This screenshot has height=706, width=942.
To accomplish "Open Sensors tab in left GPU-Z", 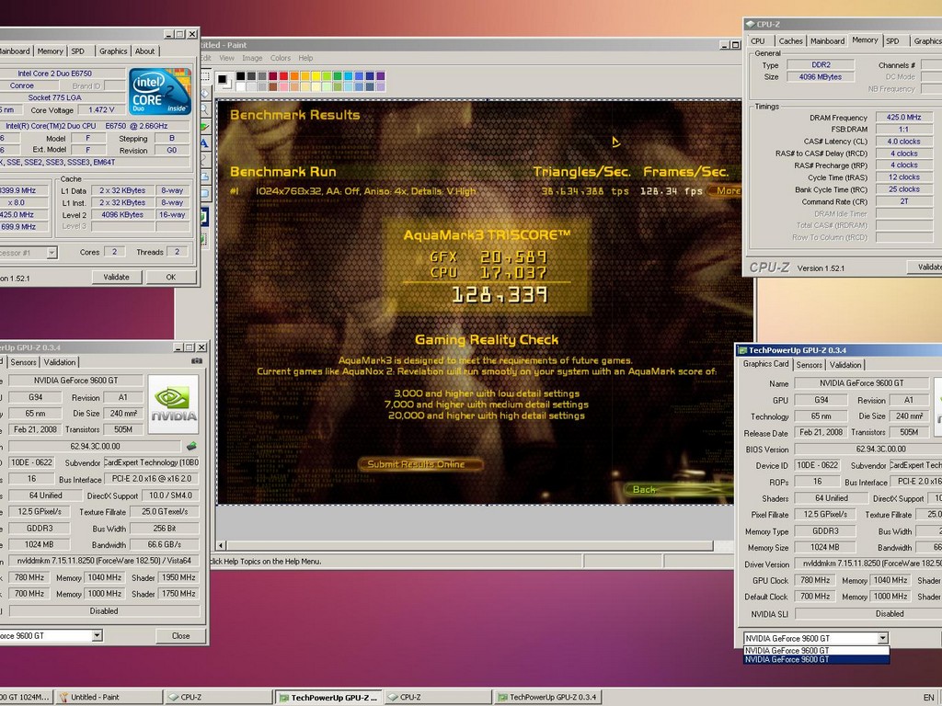I will (x=23, y=362).
